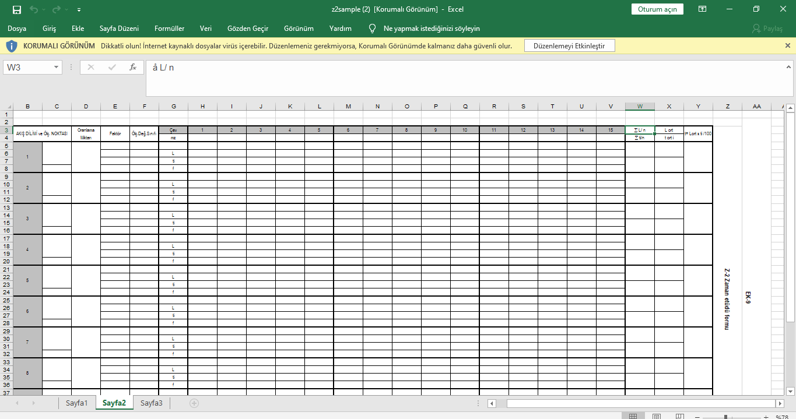
Task: Click the Undo icon
Action: tap(33, 9)
